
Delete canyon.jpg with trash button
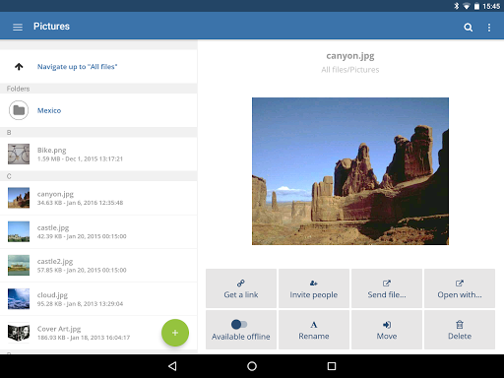(460, 330)
